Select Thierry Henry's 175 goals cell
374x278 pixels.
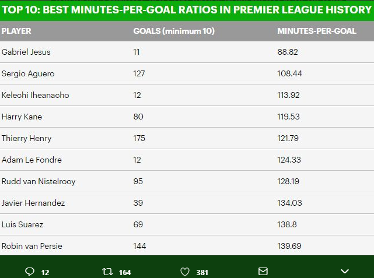pyautogui.click(x=139, y=138)
